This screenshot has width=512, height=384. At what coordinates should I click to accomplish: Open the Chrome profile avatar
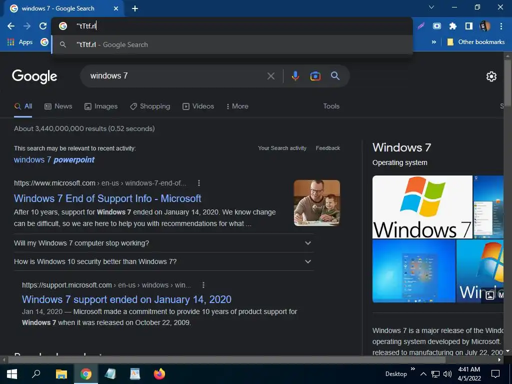(x=485, y=26)
